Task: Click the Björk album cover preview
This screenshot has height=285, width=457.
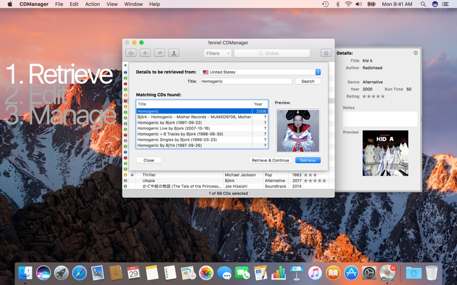Action: [298, 131]
